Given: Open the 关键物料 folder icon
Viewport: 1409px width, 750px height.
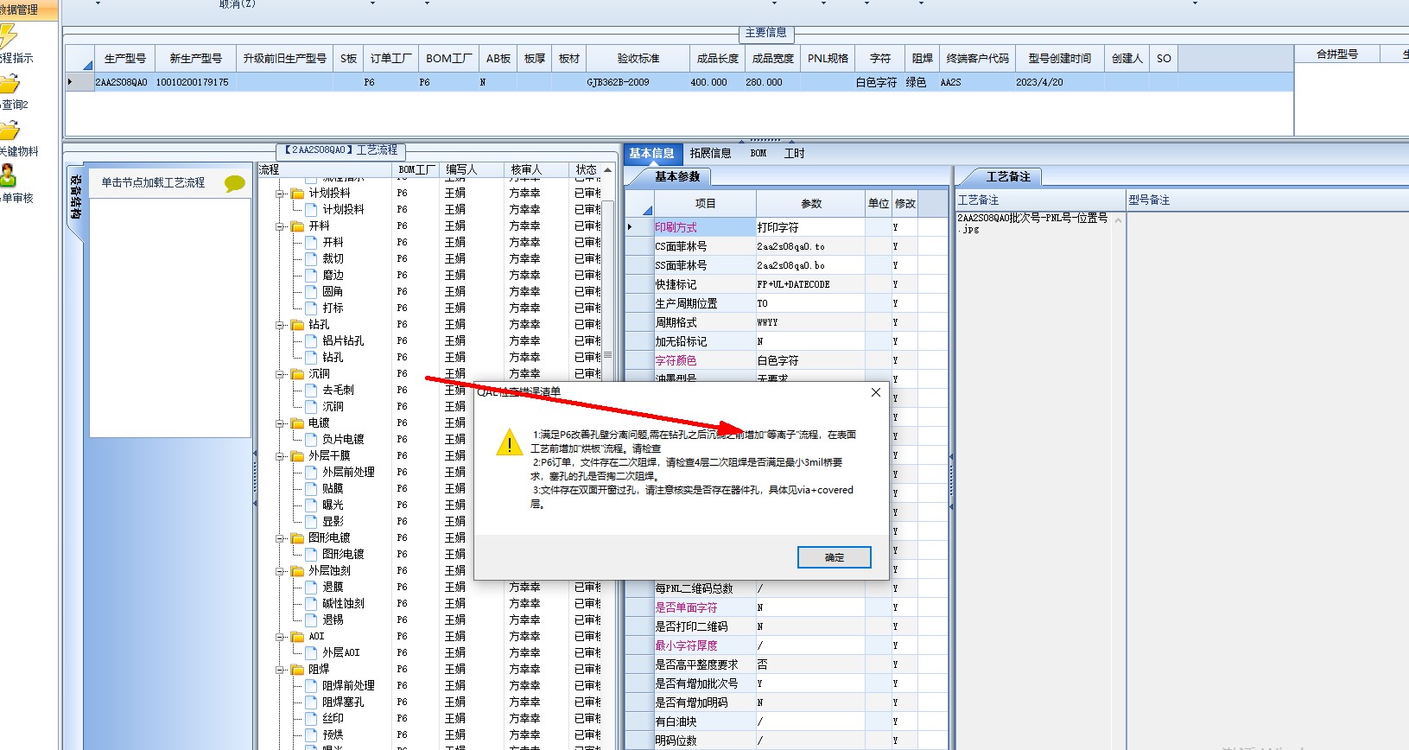Looking at the screenshot, I should (x=9, y=130).
